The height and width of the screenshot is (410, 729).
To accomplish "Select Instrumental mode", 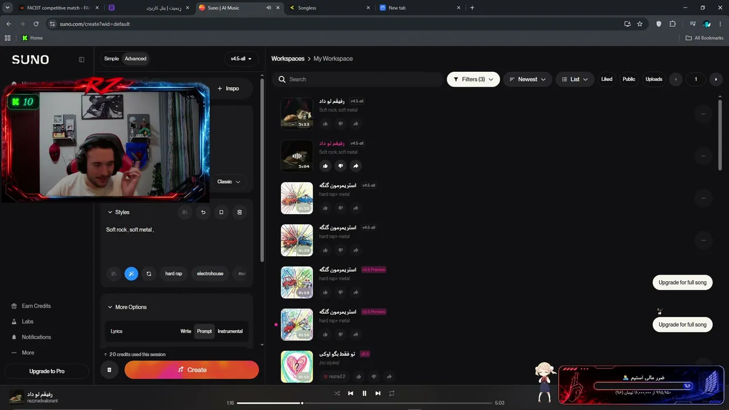I will click(x=230, y=331).
